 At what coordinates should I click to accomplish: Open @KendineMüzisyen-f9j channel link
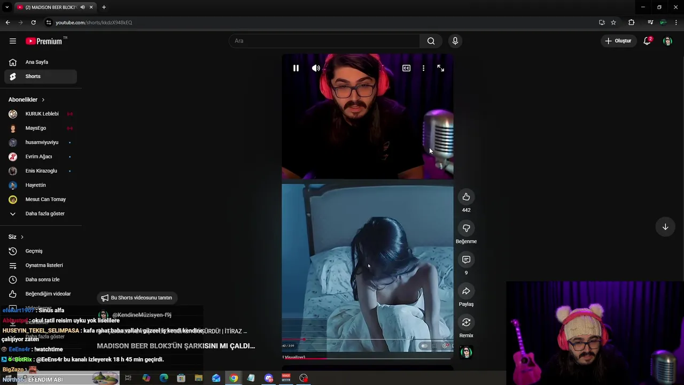click(142, 315)
